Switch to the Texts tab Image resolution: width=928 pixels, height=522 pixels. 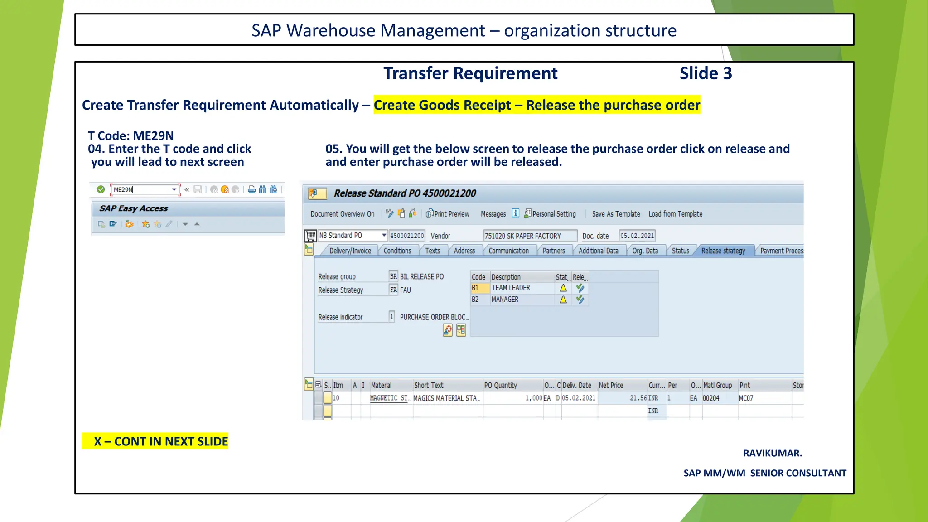click(432, 251)
